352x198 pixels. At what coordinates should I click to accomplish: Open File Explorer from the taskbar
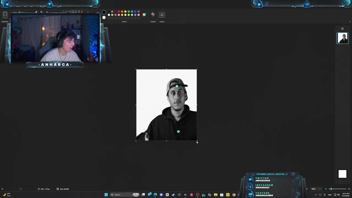click(216, 195)
